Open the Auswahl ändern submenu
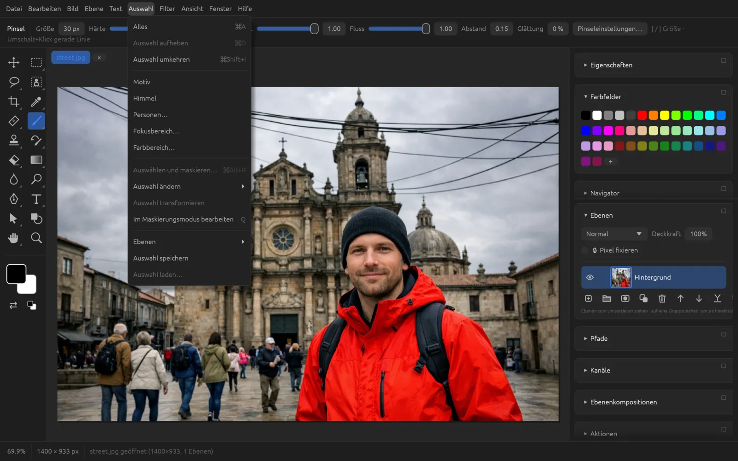738x461 pixels. pyautogui.click(x=189, y=186)
